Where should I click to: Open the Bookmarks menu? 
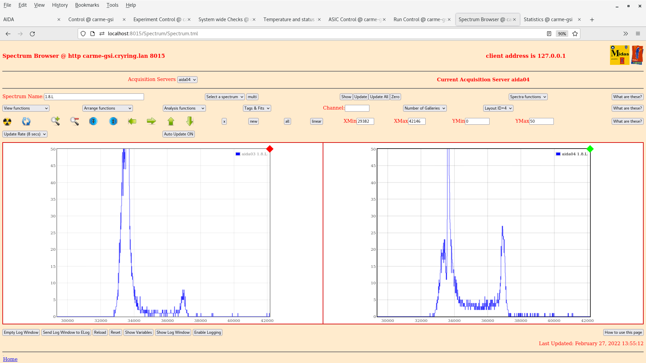point(87,5)
